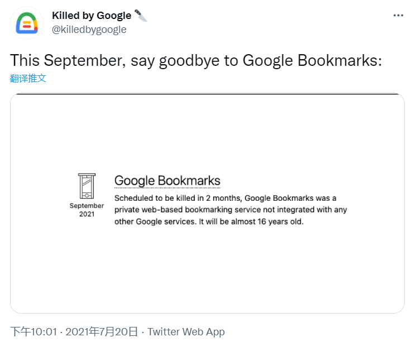Click the 翻译推文 translate link
The image size is (416, 347).
[x=28, y=78]
